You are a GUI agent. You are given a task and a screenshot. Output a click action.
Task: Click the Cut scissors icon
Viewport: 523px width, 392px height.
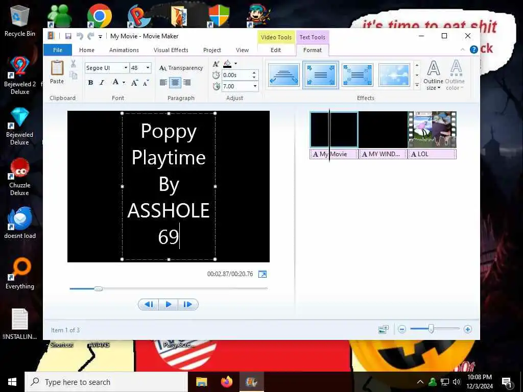[x=74, y=63]
